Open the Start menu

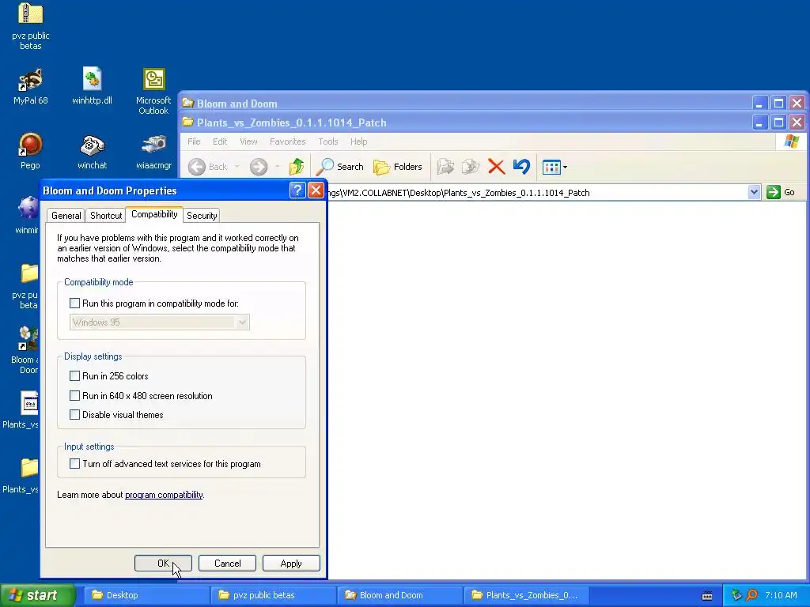pyautogui.click(x=37, y=595)
